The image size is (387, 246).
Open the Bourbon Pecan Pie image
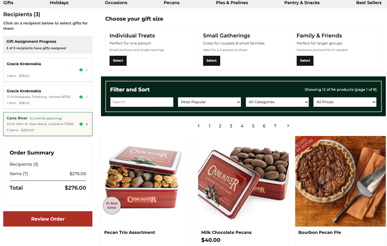click(x=340, y=181)
